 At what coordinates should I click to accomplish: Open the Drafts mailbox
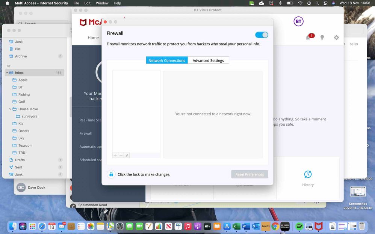[x=20, y=160]
